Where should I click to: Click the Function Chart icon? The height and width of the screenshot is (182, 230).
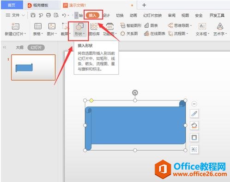[x=110, y=26]
